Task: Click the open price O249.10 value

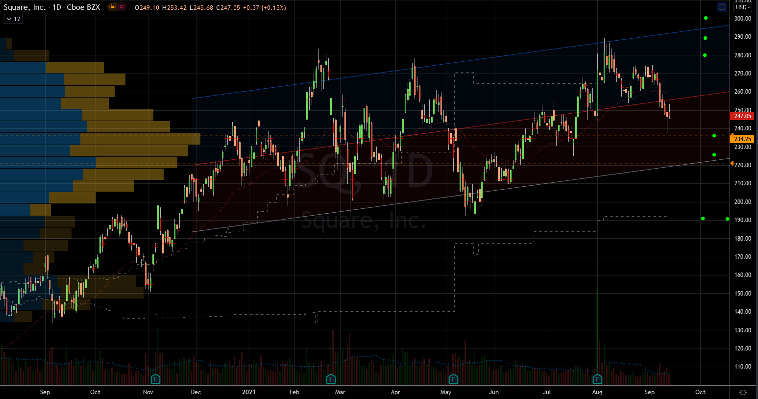Action: tap(147, 8)
